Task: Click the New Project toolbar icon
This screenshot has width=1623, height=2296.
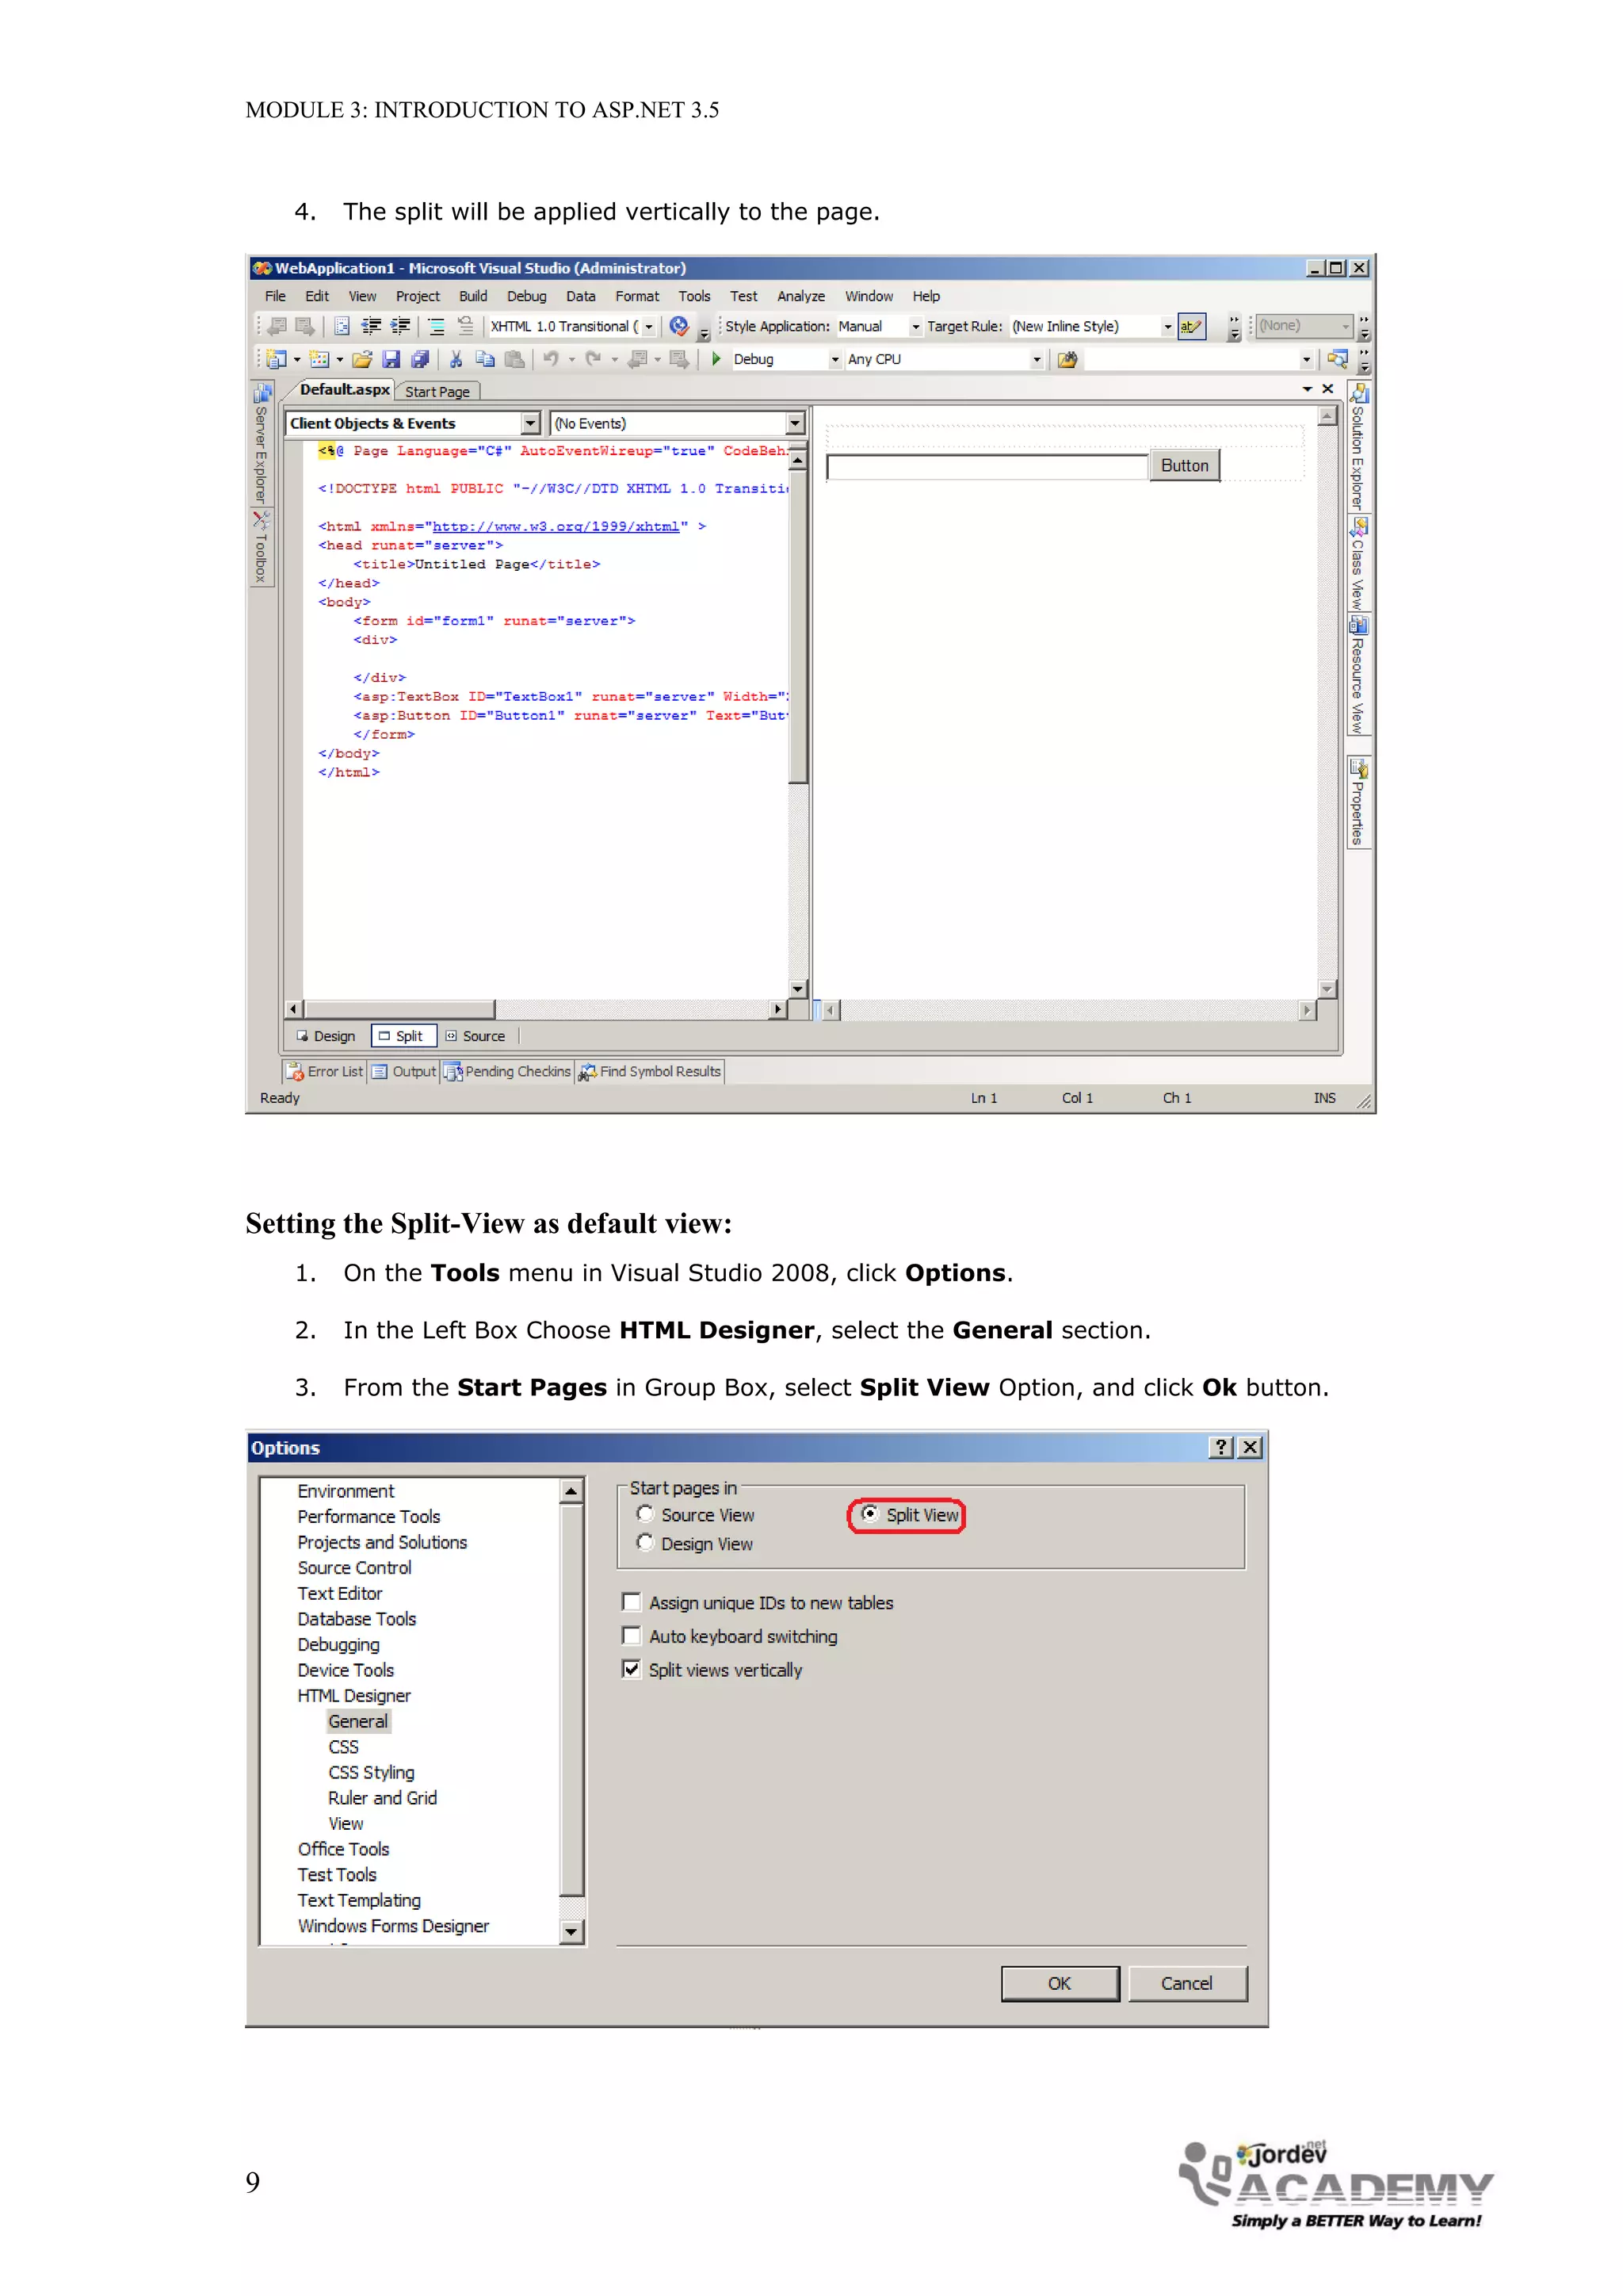Action: point(277,359)
